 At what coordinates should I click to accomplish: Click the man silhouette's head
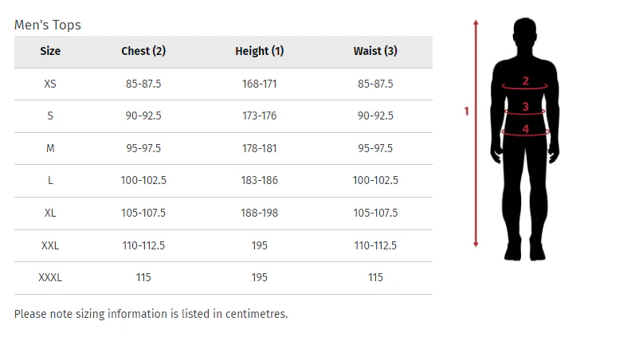[x=524, y=33]
